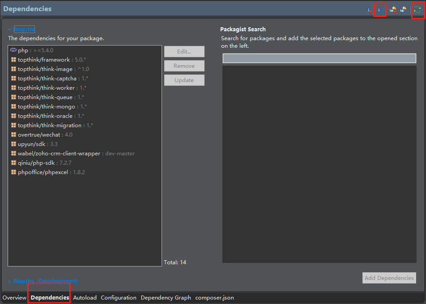Collapse the Require section
The width and height of the screenshot is (426, 304).
[9, 29]
